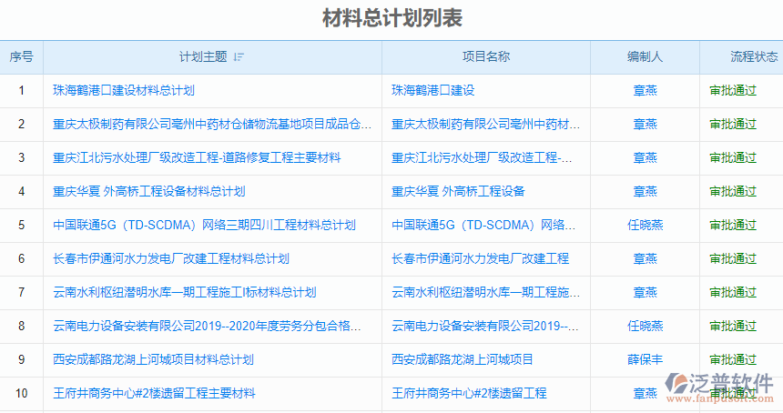Click 章燕 in the 重庆华夏 外高桥 row
This screenshot has height=413, width=783.
point(646,192)
